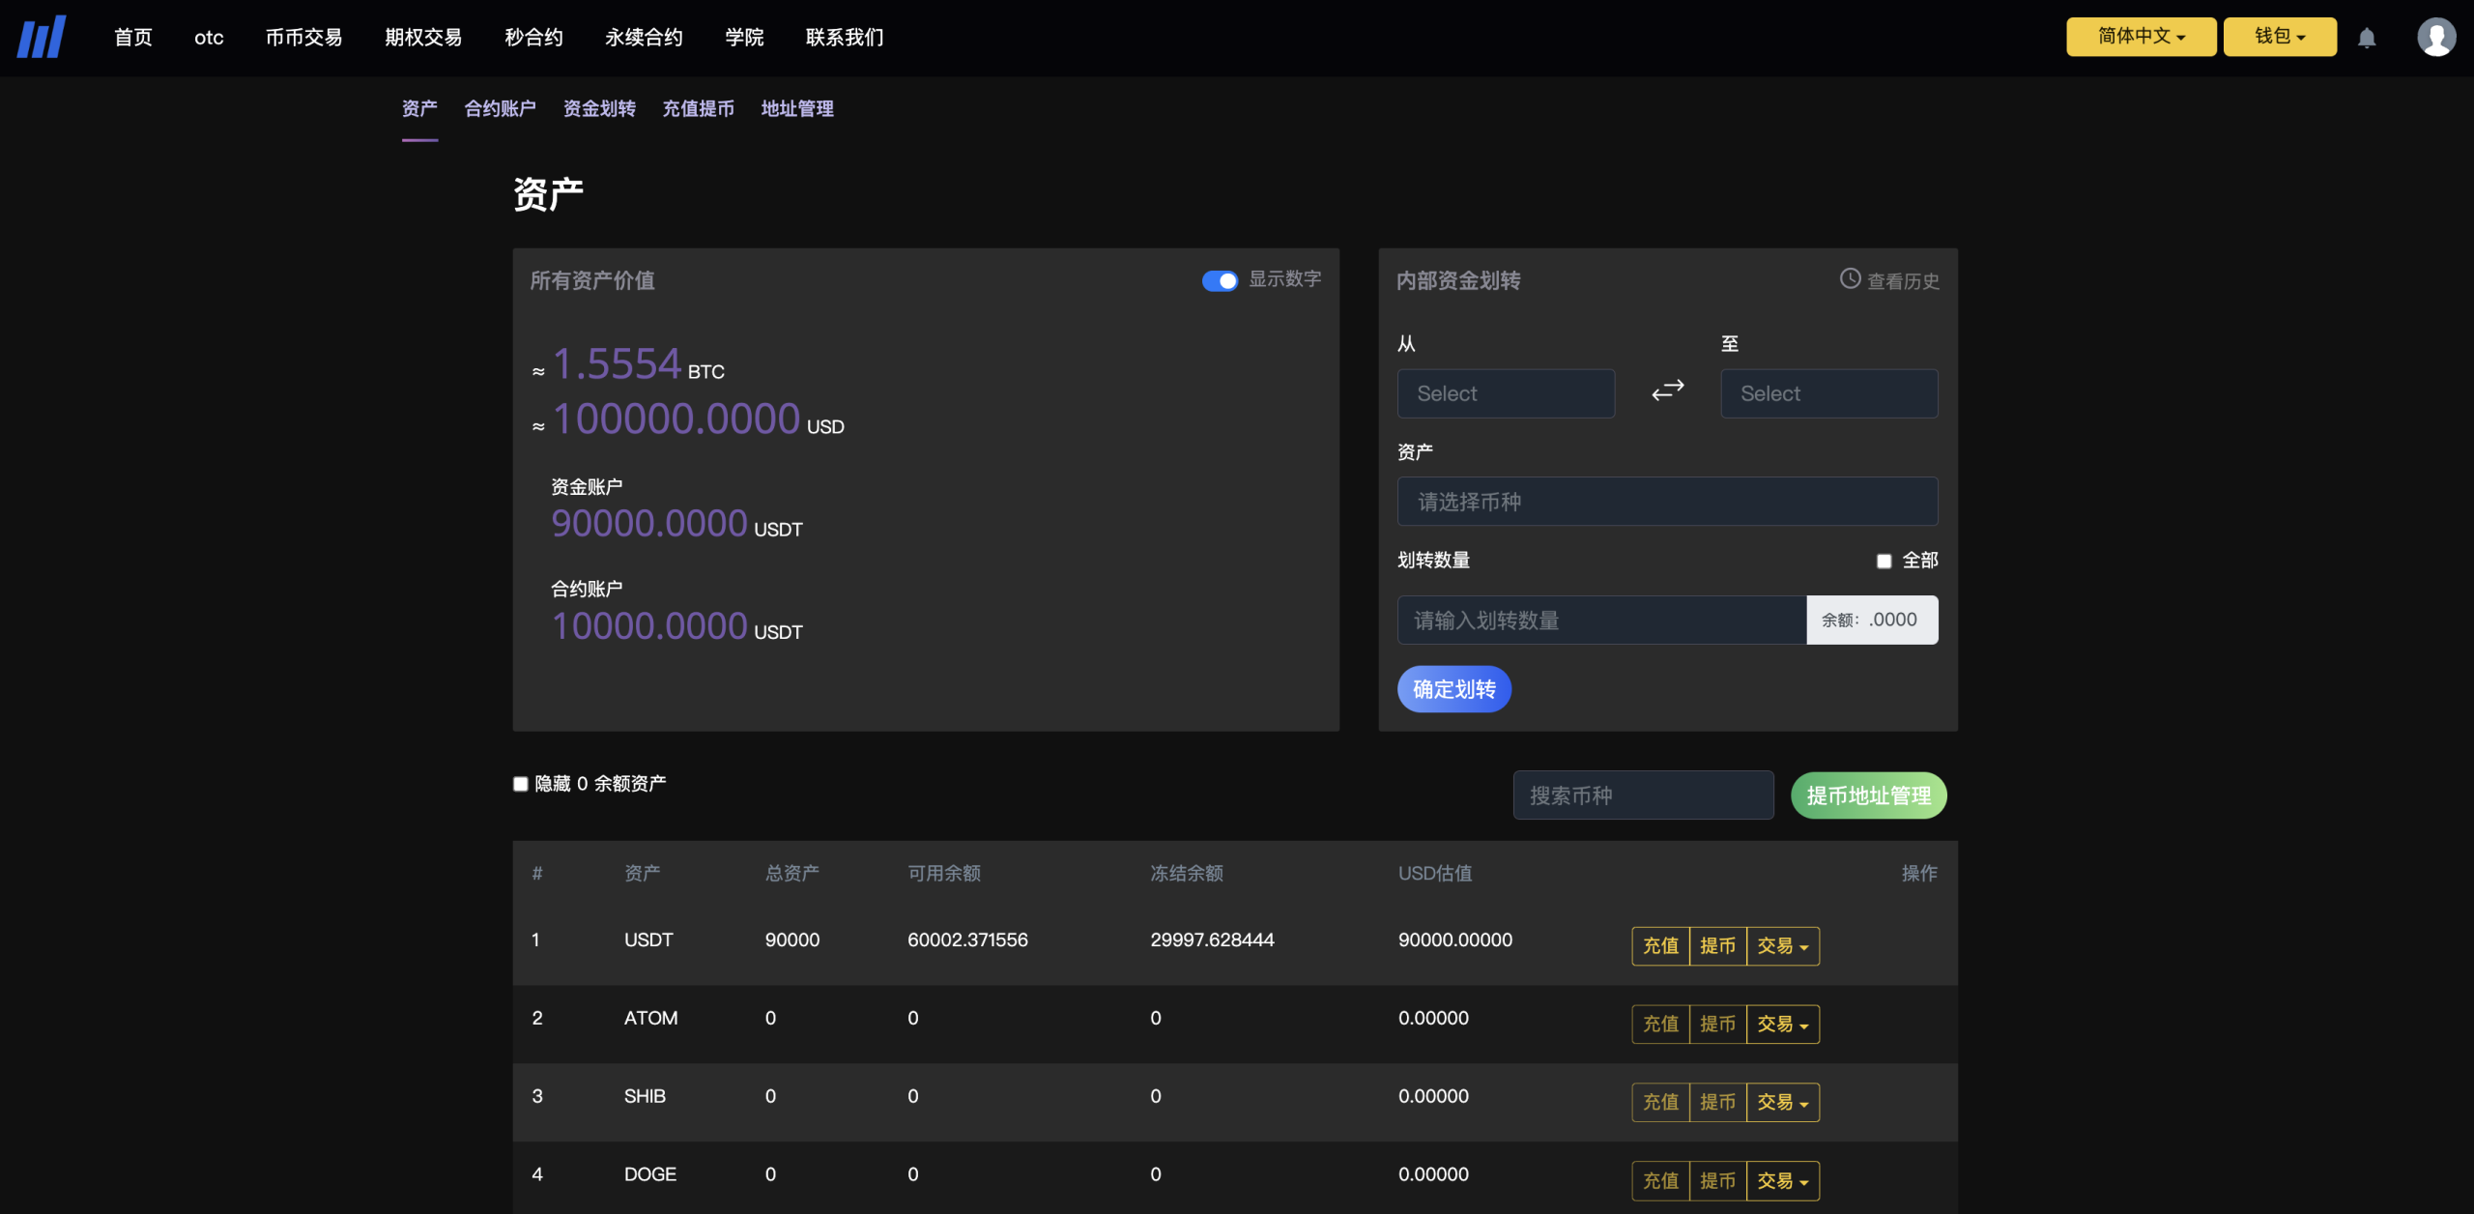The height and width of the screenshot is (1214, 2474).
Task: Open 币币交易 in navigation
Action: 304,38
